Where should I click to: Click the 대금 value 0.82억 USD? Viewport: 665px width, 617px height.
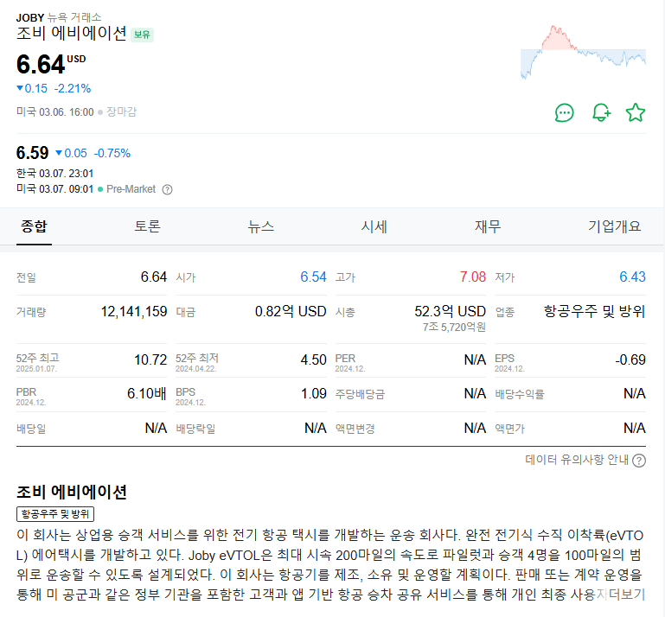coord(291,311)
